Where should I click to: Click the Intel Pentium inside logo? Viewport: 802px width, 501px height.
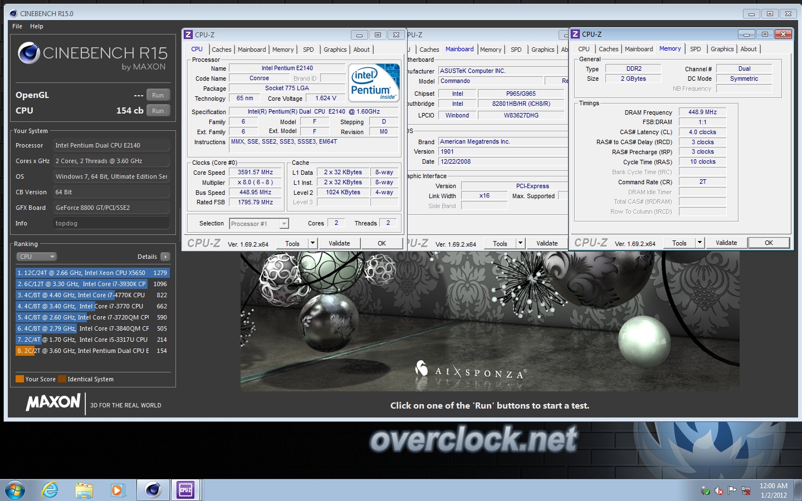374,83
